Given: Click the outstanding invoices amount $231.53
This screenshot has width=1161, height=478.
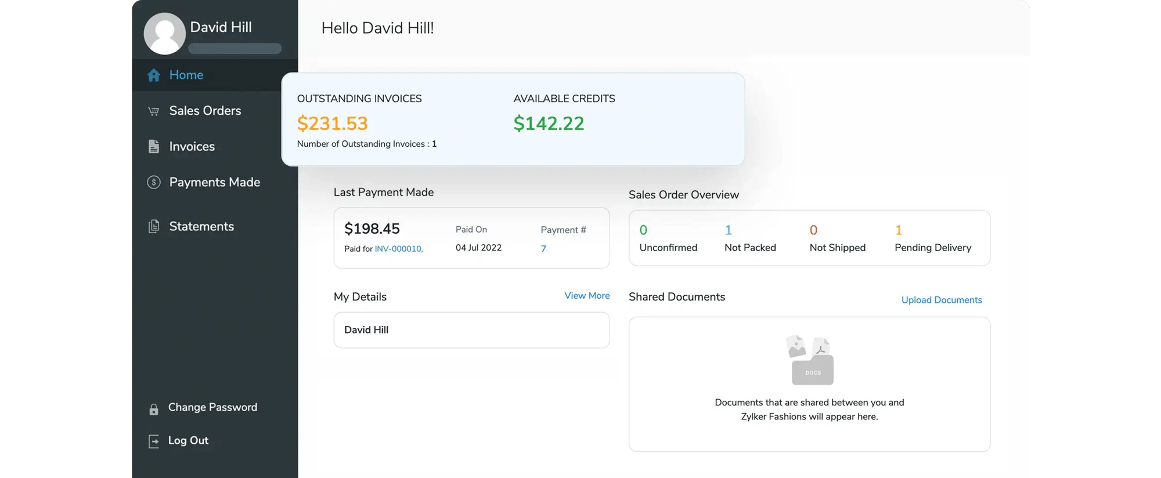Looking at the screenshot, I should [332, 124].
